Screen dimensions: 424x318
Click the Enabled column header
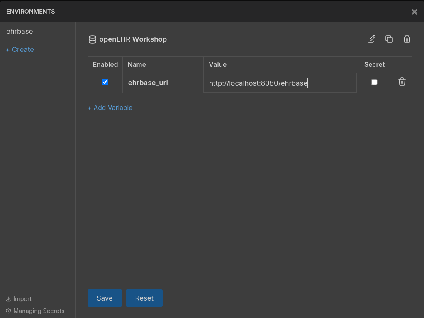coord(105,64)
